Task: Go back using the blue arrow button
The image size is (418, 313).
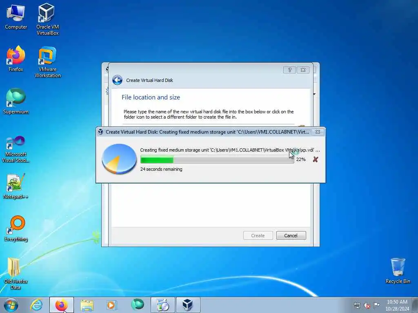Action: [117, 80]
